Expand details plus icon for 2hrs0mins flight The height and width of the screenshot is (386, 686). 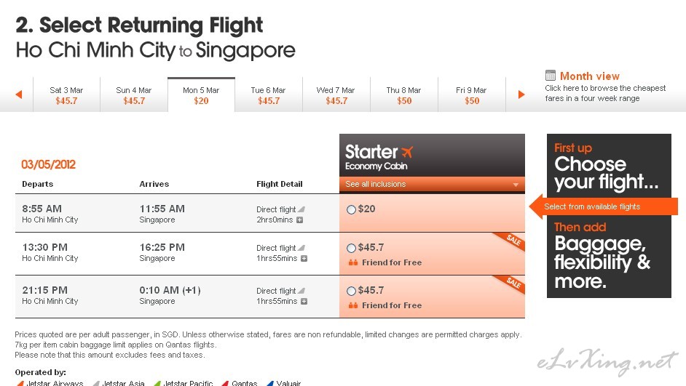pyautogui.click(x=300, y=220)
